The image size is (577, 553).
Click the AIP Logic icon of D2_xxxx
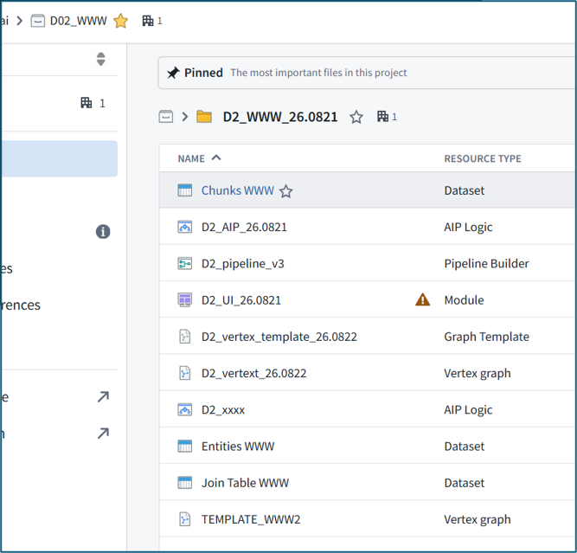coord(185,409)
